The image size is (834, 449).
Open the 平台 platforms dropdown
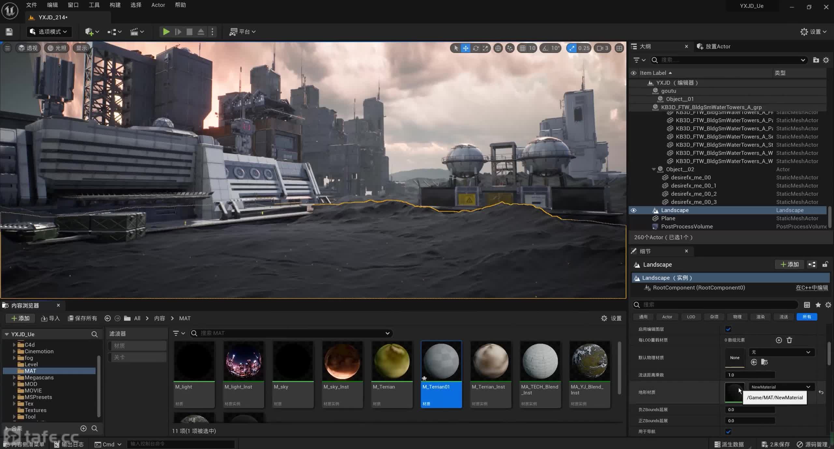click(x=243, y=32)
